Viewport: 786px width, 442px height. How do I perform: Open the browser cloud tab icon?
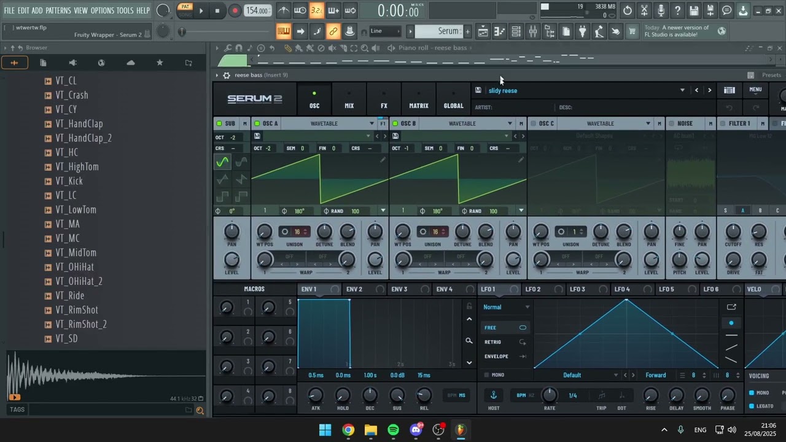click(x=131, y=63)
